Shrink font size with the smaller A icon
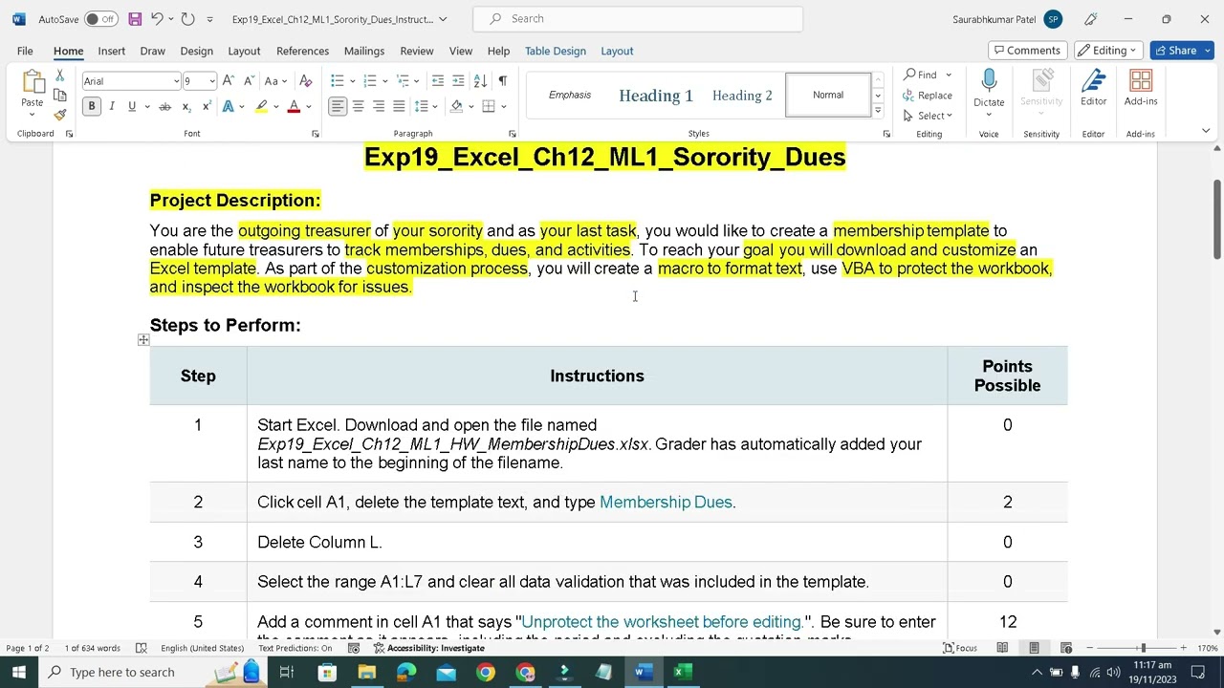Screen dimensions: 1224x688 pos(249,81)
